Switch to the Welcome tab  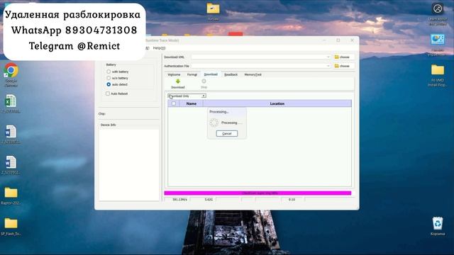[x=174, y=74]
